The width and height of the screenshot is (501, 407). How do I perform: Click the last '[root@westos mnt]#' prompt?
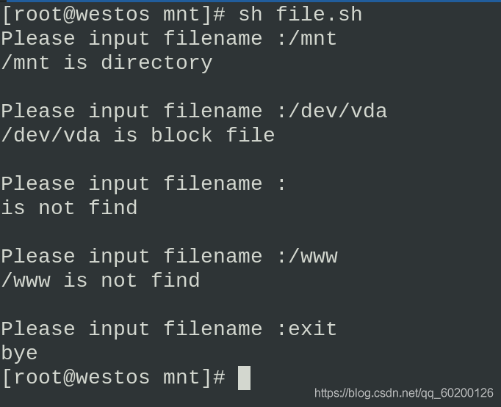pos(113,378)
